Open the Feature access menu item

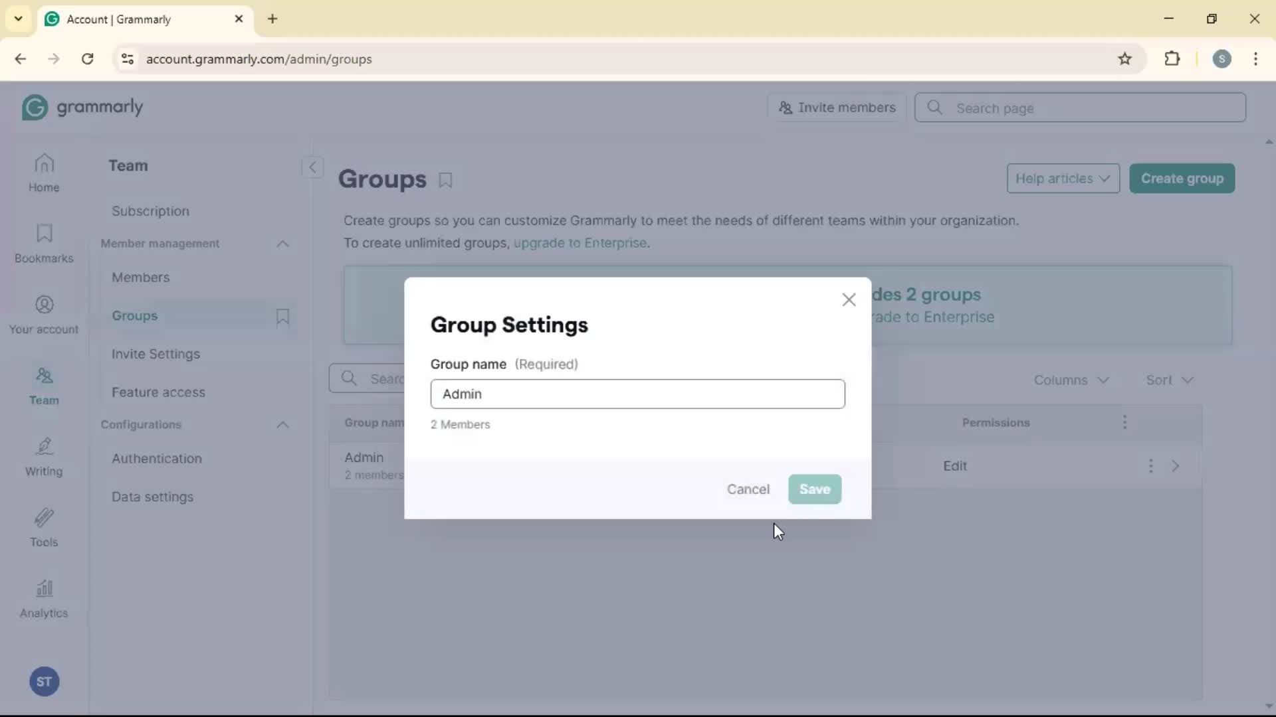[x=158, y=392]
